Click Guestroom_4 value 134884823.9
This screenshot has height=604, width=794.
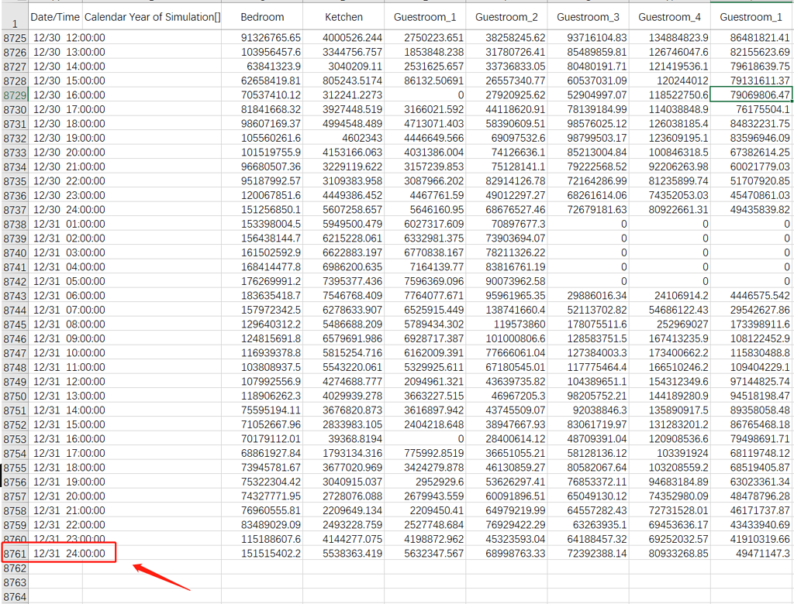click(x=669, y=37)
